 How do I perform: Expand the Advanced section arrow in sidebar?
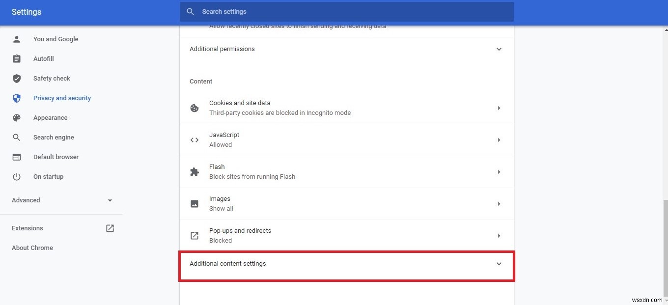point(110,200)
